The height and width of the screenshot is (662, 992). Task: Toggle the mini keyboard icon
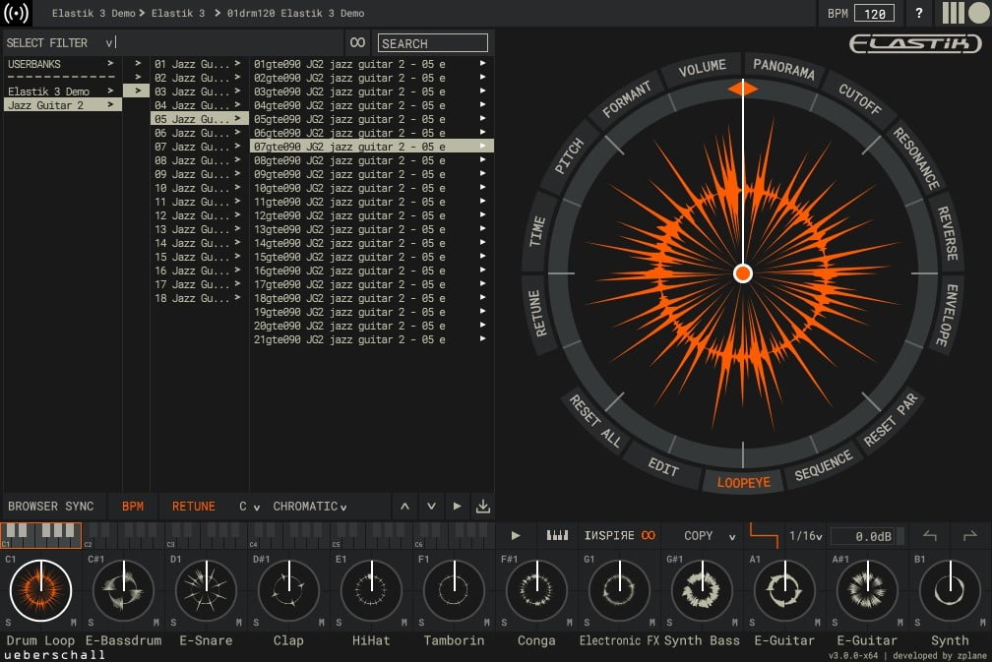[557, 535]
